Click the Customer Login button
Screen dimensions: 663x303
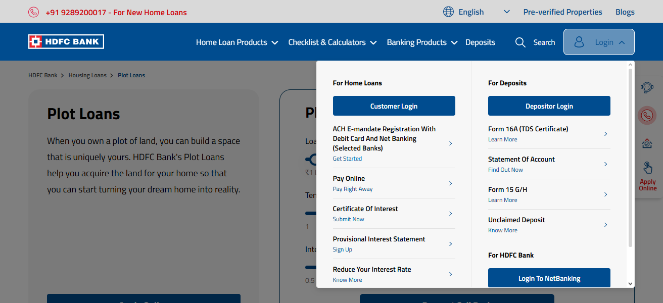point(394,106)
